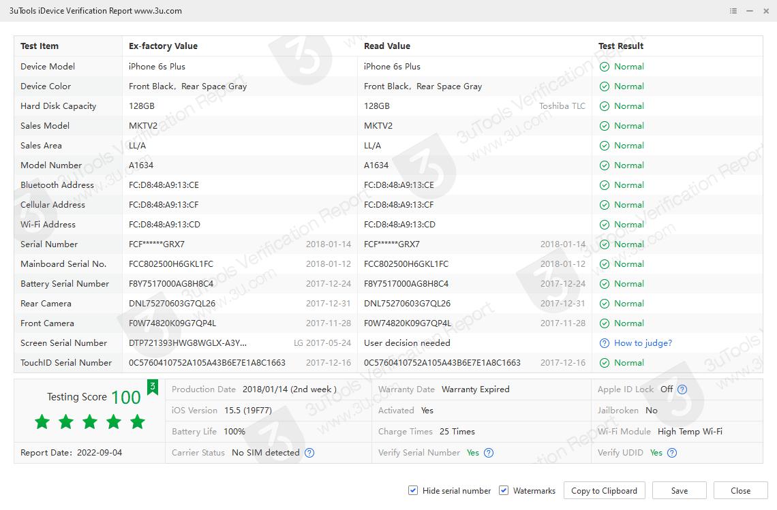Click the green 3uTools badge near score

click(153, 387)
